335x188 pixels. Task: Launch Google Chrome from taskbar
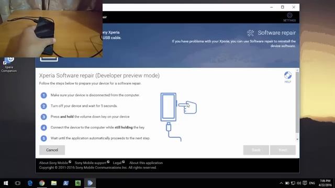[42, 183]
